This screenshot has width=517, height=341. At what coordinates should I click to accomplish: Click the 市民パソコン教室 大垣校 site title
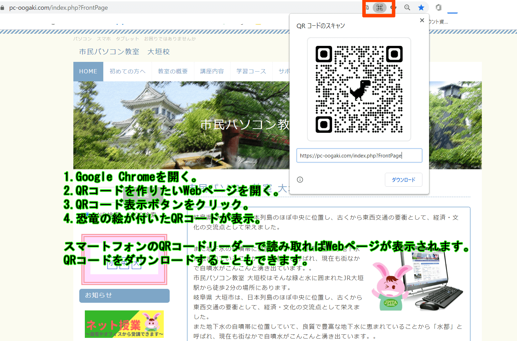[x=124, y=52]
